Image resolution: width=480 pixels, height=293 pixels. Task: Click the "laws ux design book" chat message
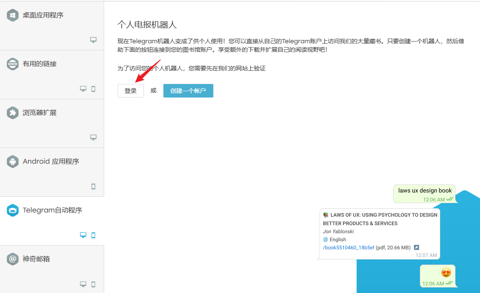coord(425,191)
